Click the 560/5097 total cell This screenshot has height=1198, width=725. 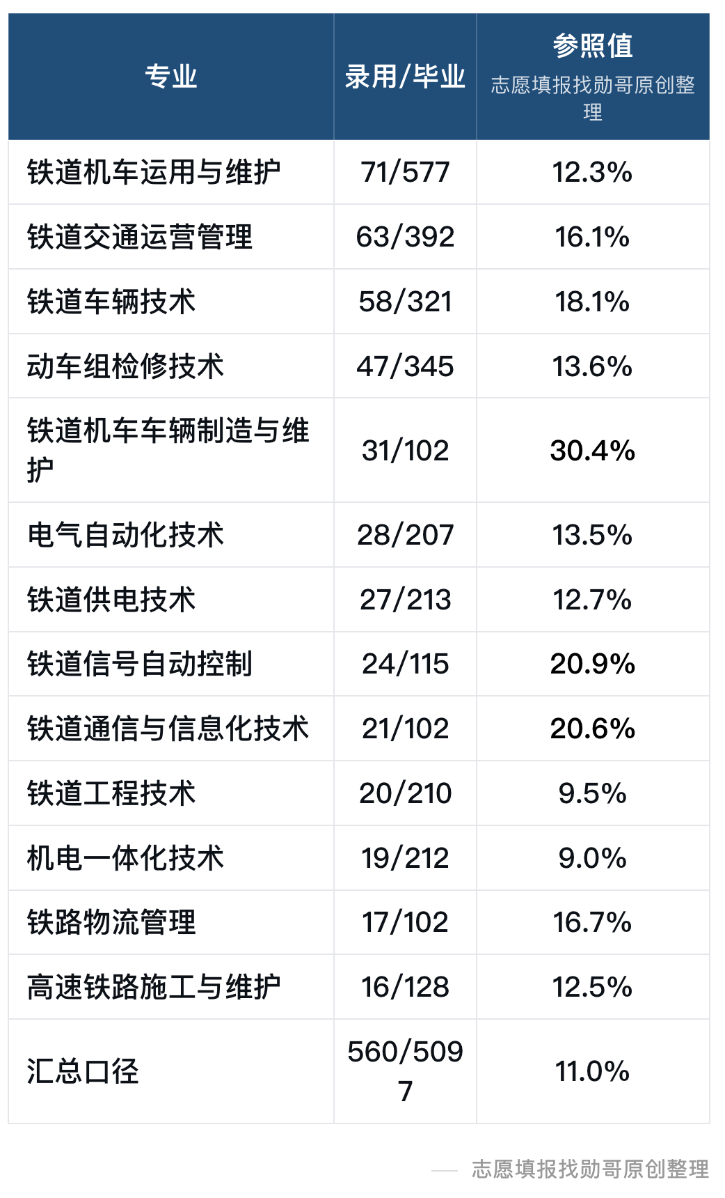click(405, 1071)
